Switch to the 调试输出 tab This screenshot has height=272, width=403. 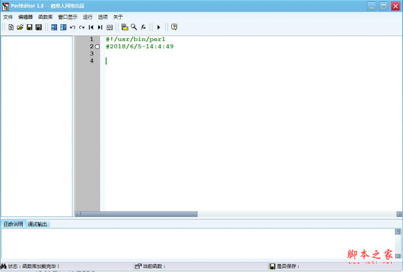38,224
